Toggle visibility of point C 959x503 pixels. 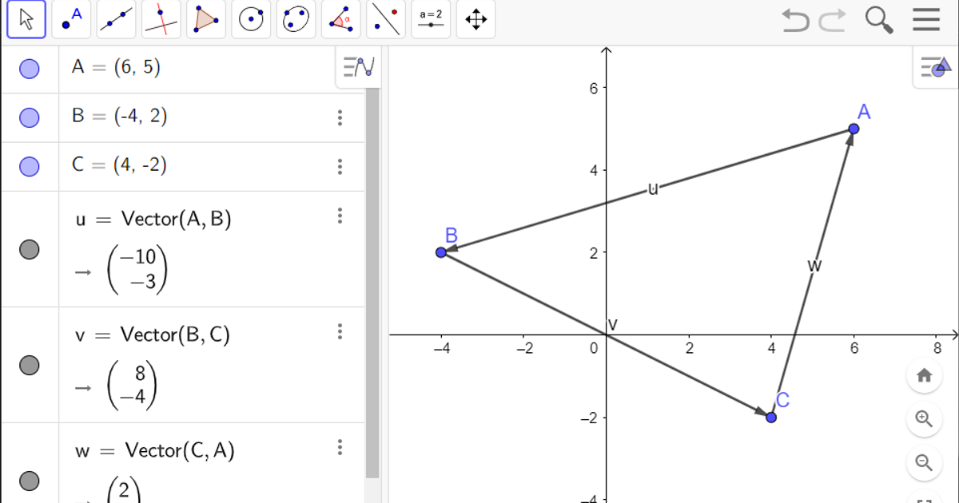[x=30, y=166]
